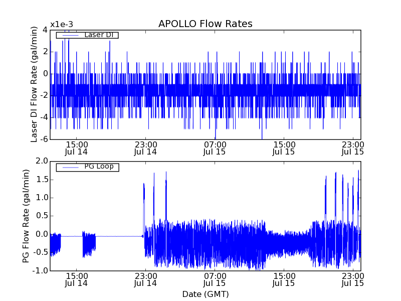401x301 pixels.
Task: Select the Laser DI legend entry
Action: coord(87,35)
